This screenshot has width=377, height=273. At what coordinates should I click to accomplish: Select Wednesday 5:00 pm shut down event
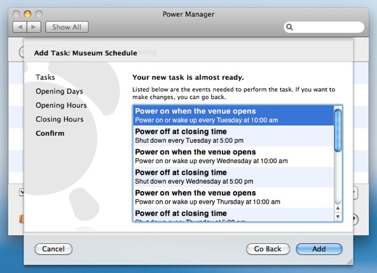pyautogui.click(x=233, y=176)
